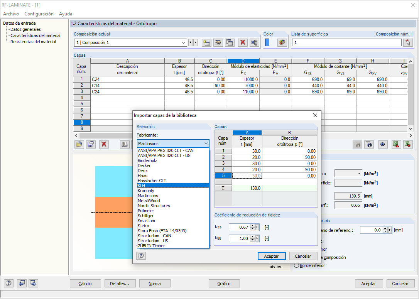
Task: Click the arrow button right of k33 spinner
Action: 257,227
